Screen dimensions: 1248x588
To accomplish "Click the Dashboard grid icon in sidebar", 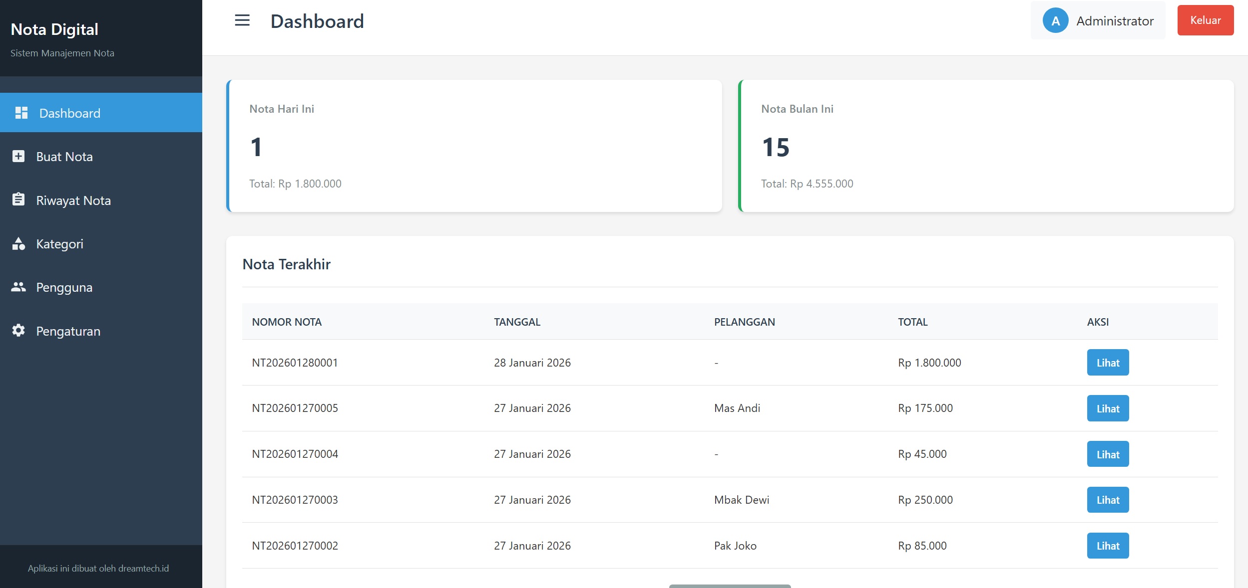I will click(21, 113).
